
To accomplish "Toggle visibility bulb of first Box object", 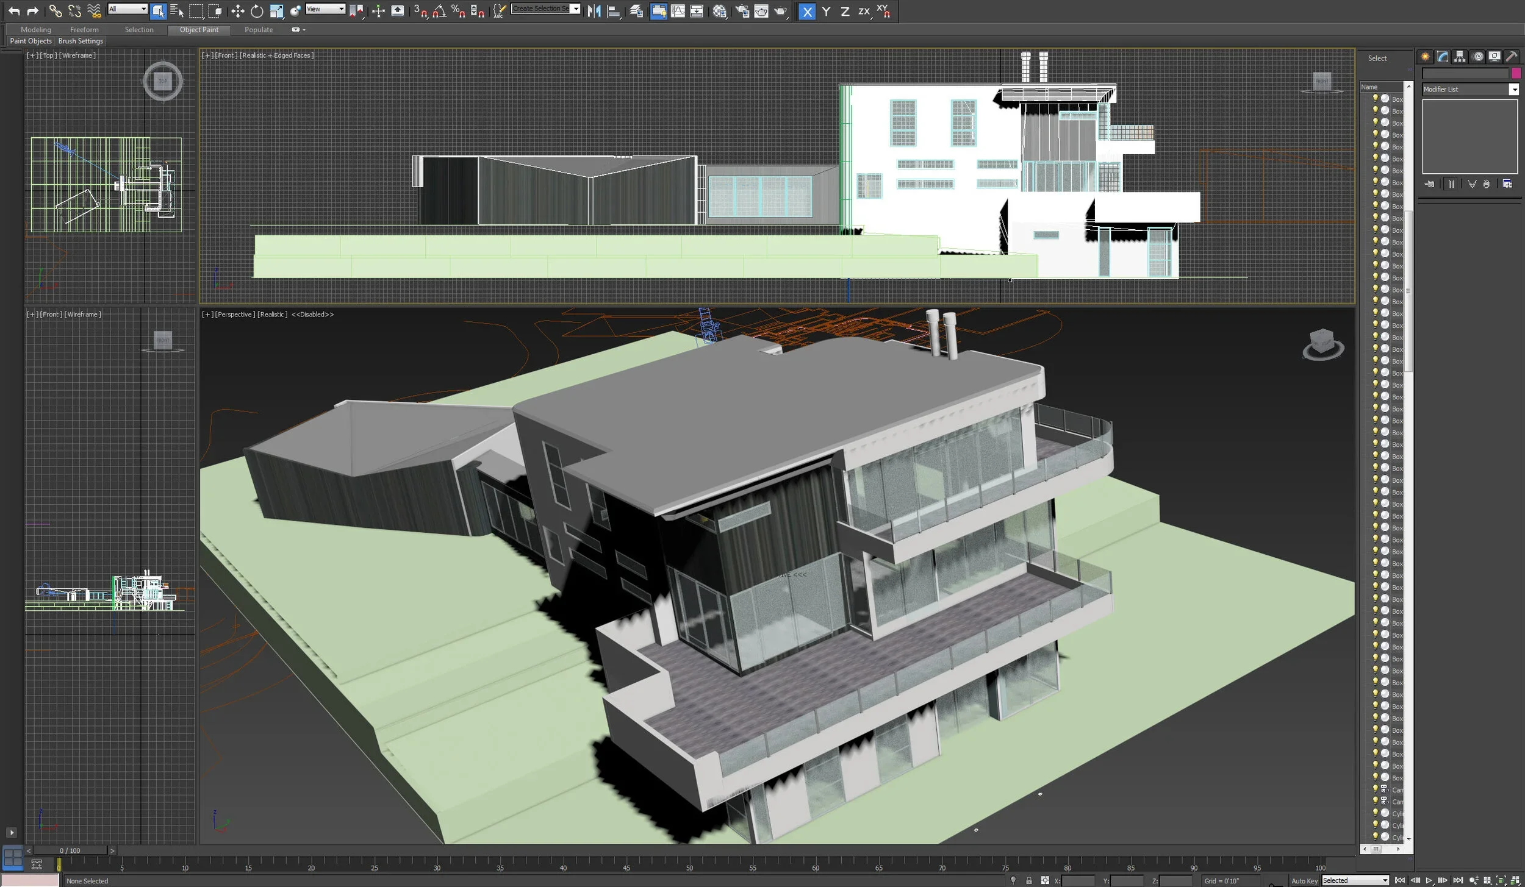I will point(1375,98).
